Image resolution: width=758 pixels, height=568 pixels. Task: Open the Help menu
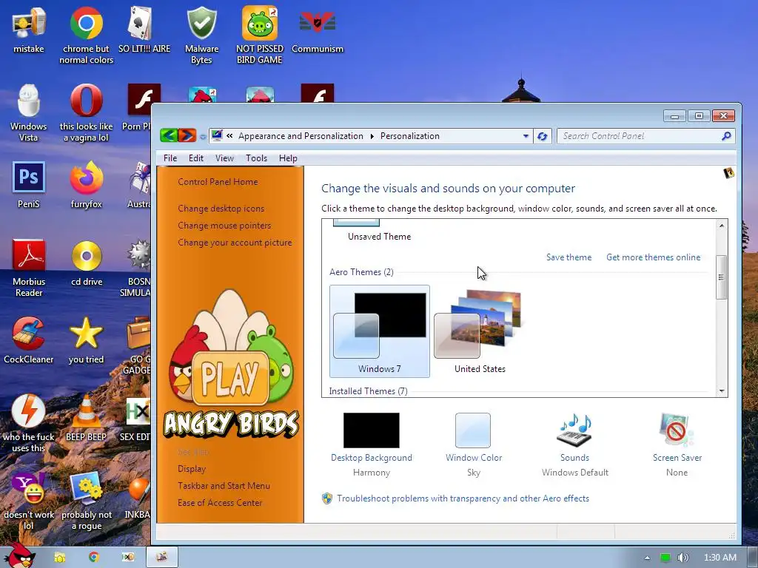coord(288,158)
